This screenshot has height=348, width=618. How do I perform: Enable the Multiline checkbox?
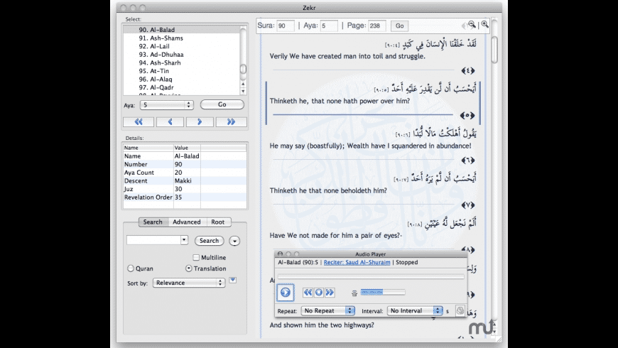pos(196,257)
